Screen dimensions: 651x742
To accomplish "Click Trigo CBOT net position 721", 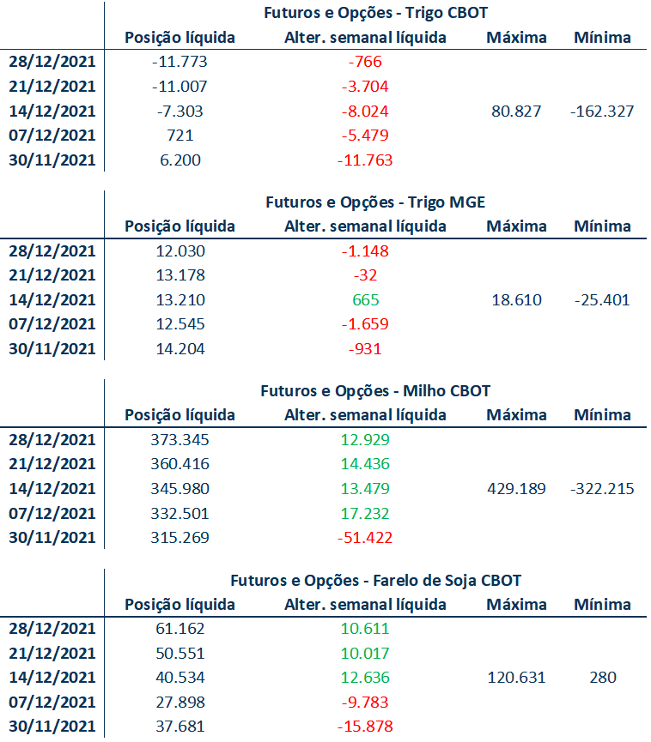I will (x=180, y=136).
